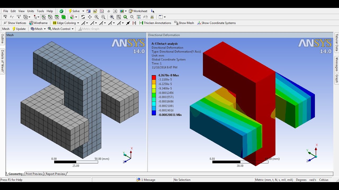Set the ISO isometric view
Viewport: 339px width, 190px height.
(139, 17)
